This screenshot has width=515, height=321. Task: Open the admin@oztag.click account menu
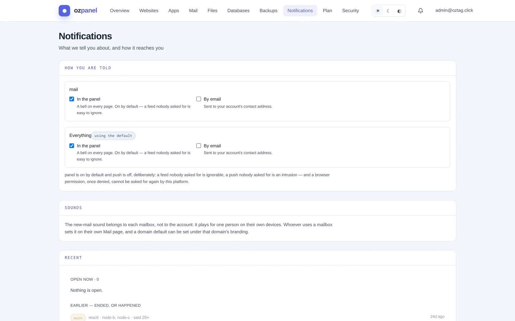(454, 10)
